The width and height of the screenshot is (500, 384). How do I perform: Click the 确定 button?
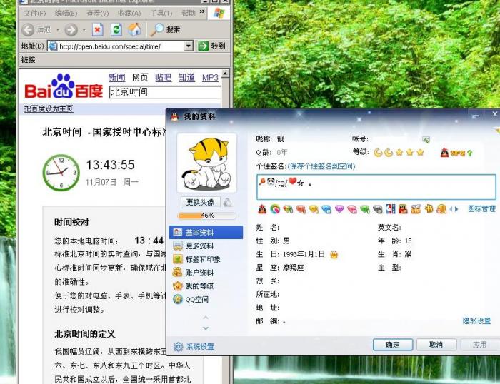tap(393, 345)
